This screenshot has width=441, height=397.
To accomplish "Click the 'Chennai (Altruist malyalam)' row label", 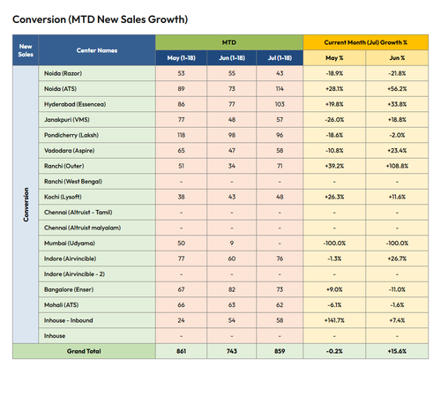I will (x=83, y=228).
